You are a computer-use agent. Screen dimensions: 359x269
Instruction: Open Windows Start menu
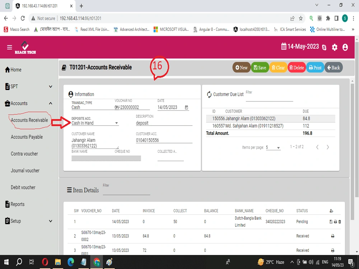[x=6, y=262]
